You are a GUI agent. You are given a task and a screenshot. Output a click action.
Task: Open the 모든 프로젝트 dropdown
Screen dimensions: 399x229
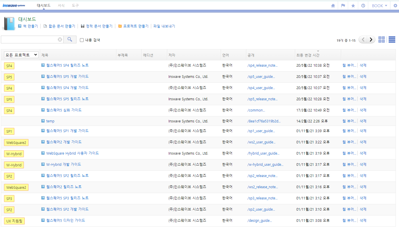pos(21,55)
